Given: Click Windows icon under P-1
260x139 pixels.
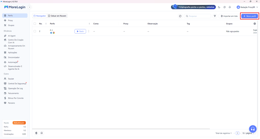Looking at the screenshot, I should (x=51, y=33).
